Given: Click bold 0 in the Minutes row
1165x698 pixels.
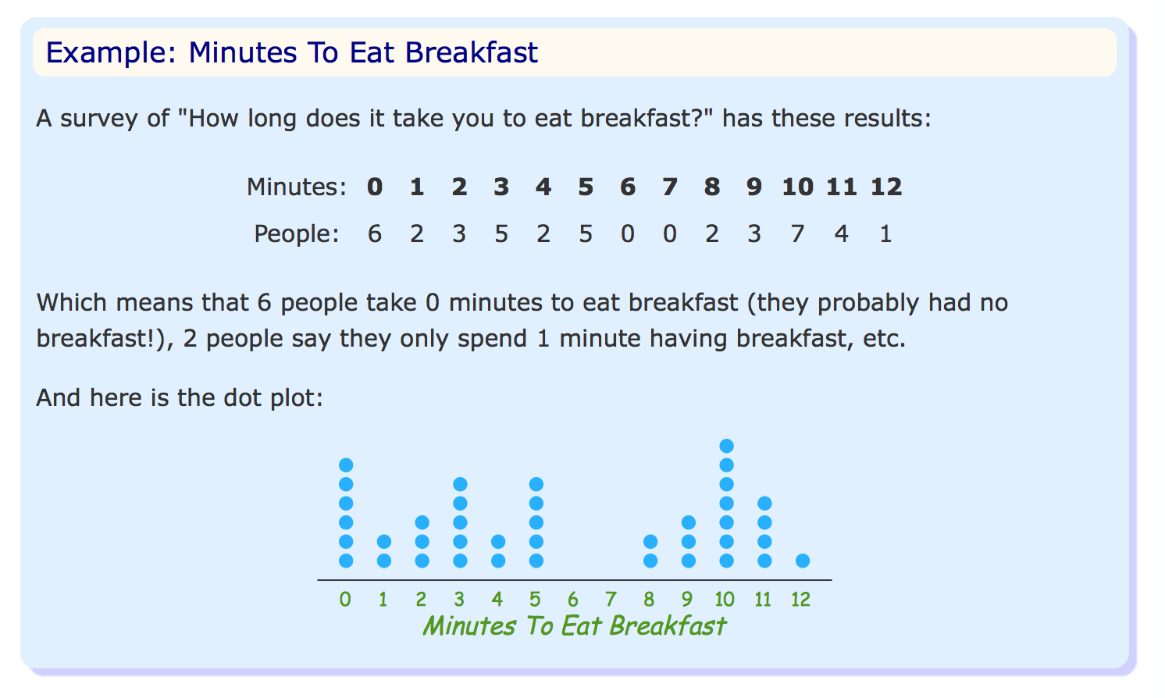Looking at the screenshot, I should (375, 187).
